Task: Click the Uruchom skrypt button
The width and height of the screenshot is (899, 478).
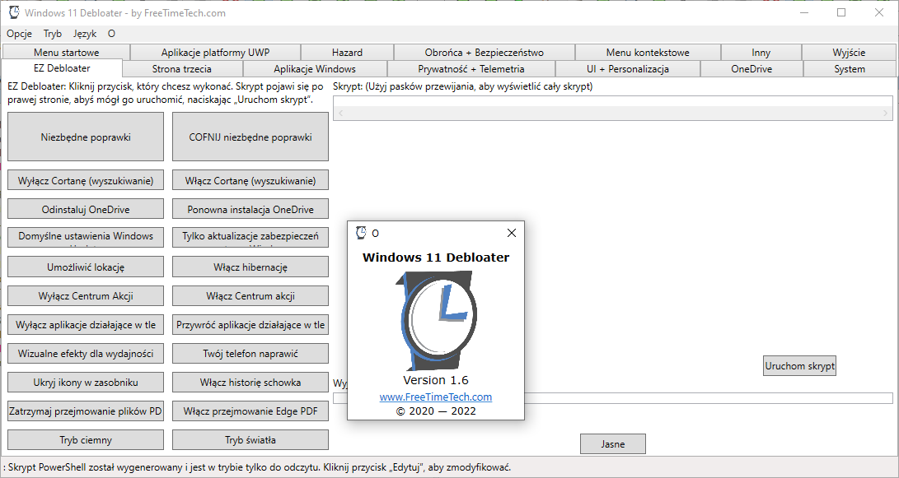Action: pos(799,366)
